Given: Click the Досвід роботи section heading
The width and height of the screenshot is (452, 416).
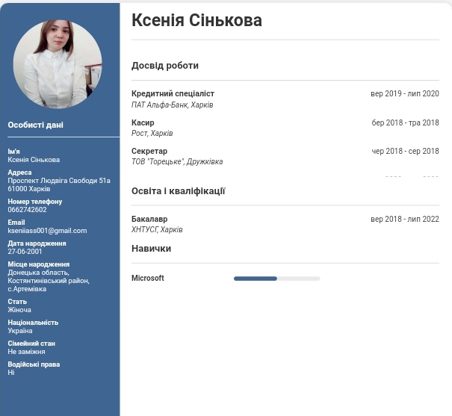Looking at the screenshot, I should pos(165,66).
